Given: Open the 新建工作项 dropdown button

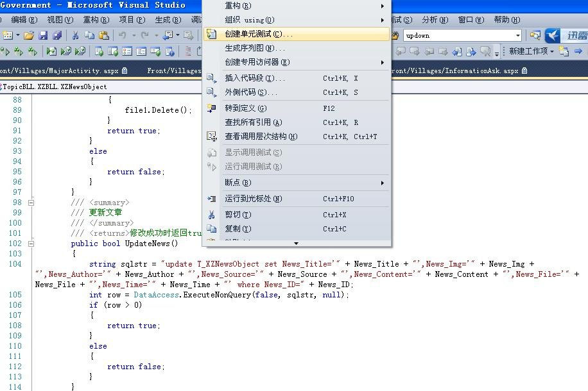Looking at the screenshot, I should tap(532, 51).
